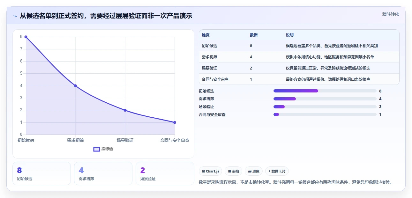Click the 进度 tag

254,171
